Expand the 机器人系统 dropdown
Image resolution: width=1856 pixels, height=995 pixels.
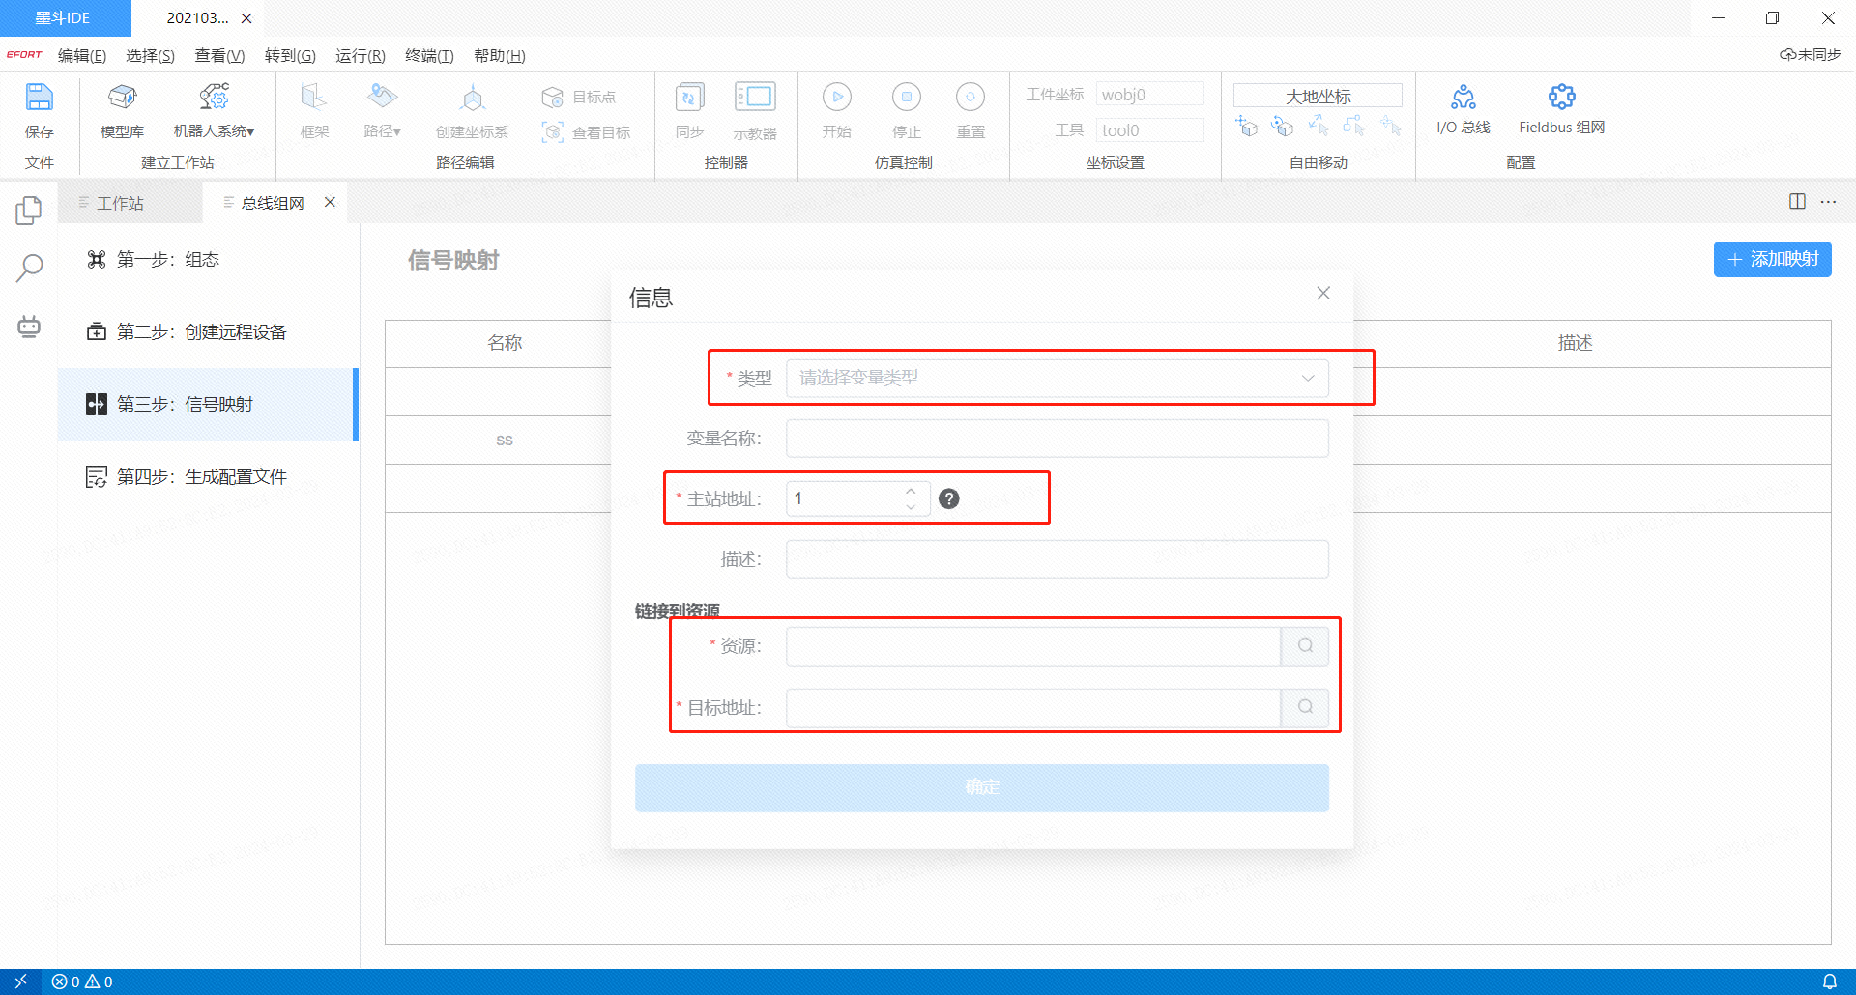[214, 130]
